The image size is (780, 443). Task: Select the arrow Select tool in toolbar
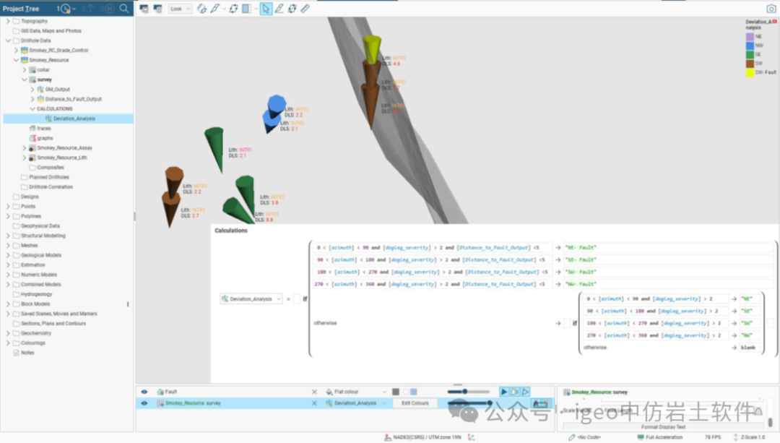[x=266, y=9]
